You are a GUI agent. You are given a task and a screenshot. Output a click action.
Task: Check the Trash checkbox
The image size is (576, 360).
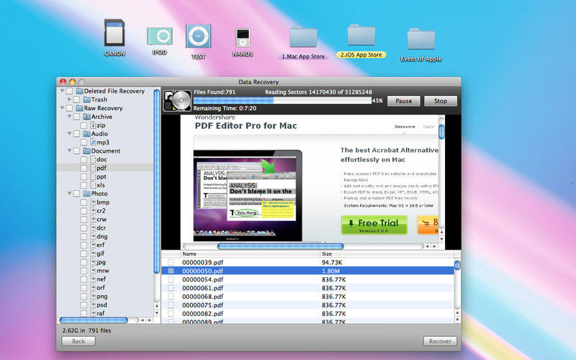point(76,99)
